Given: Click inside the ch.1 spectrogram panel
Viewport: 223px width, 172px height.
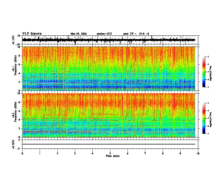Looking at the screenshot, I should (x=109, y=69).
